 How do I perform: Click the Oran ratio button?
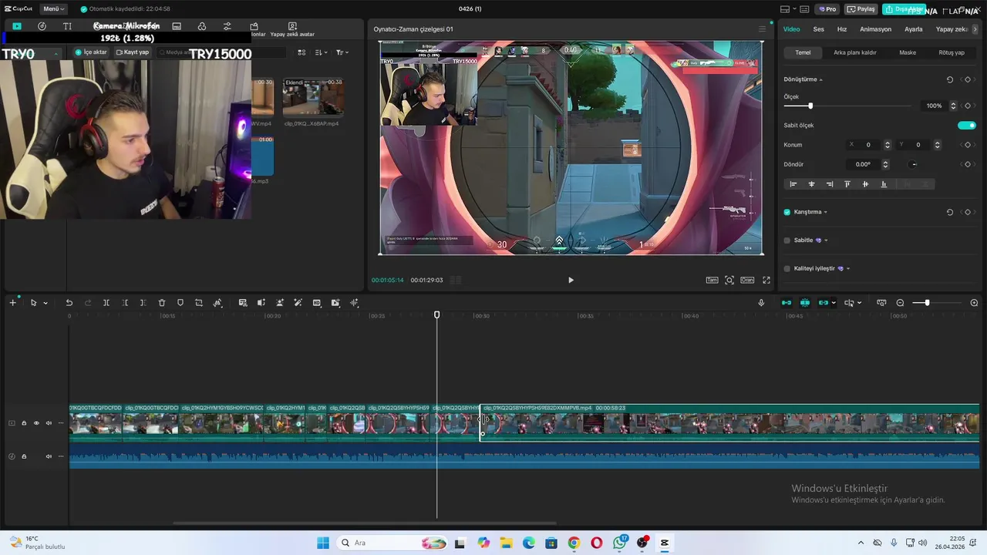pos(747,280)
